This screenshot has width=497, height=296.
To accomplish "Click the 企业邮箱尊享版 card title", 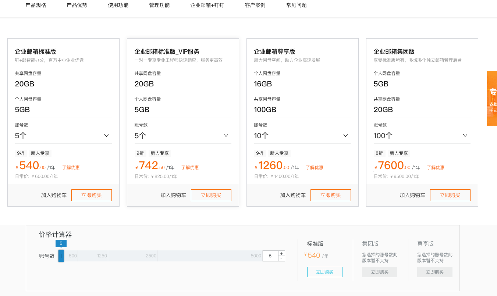I will [275, 51].
